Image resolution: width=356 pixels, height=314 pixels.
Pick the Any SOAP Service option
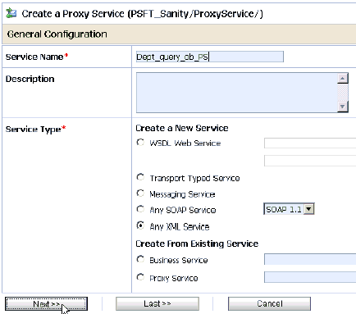pyautogui.click(x=140, y=209)
